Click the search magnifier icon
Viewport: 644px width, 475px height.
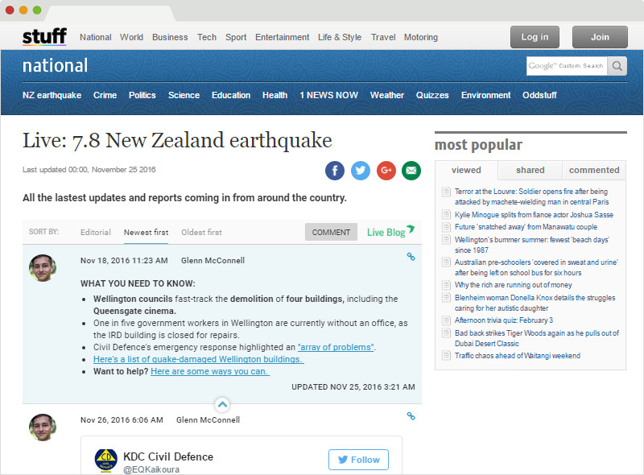617,66
